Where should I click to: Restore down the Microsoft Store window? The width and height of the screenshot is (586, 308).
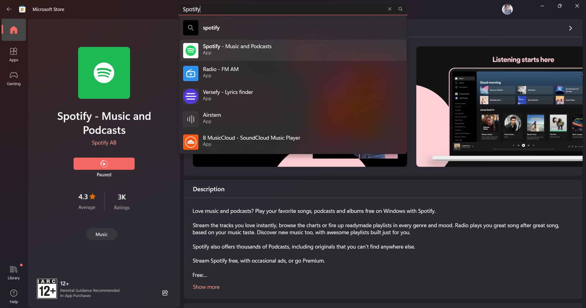(x=560, y=6)
